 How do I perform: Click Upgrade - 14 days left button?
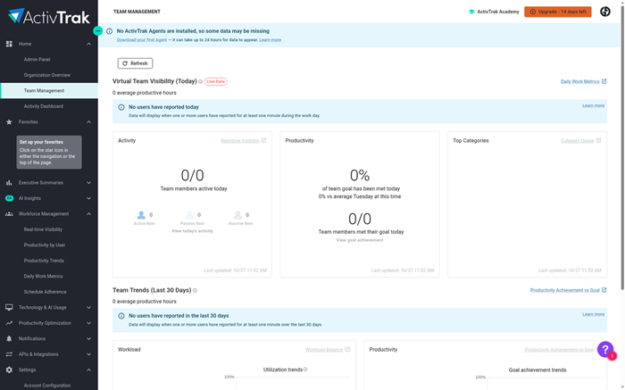tap(558, 12)
